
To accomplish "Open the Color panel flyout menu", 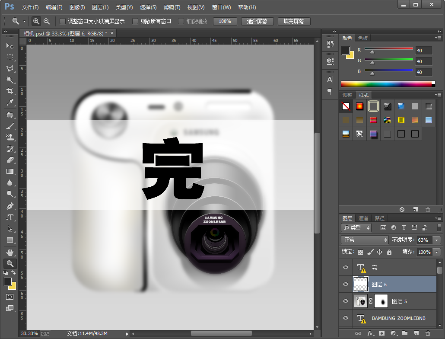I will point(438,38).
